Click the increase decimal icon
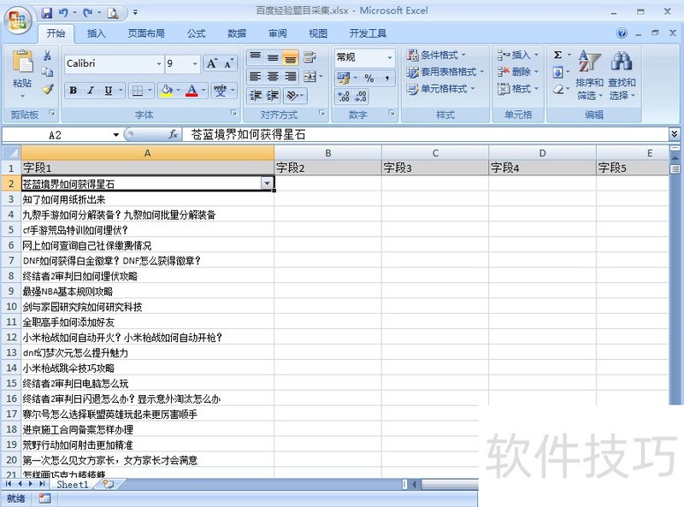This screenshot has height=507, width=684. point(342,95)
